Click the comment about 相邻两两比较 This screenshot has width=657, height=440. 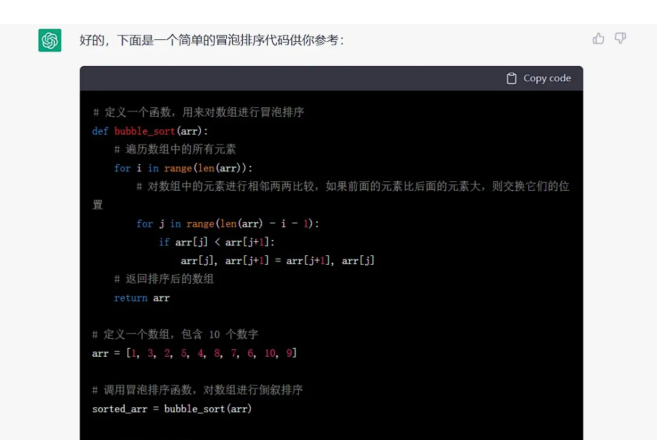[331, 195]
